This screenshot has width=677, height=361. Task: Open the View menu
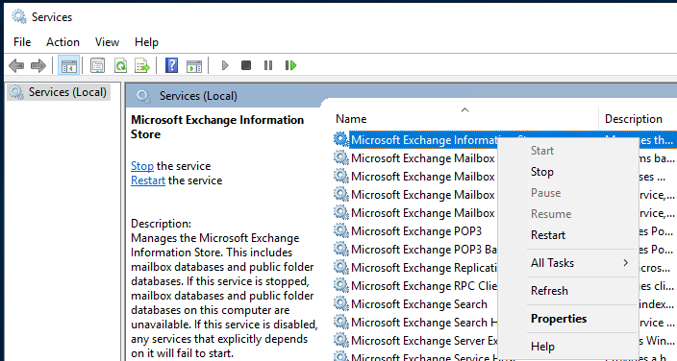point(107,42)
